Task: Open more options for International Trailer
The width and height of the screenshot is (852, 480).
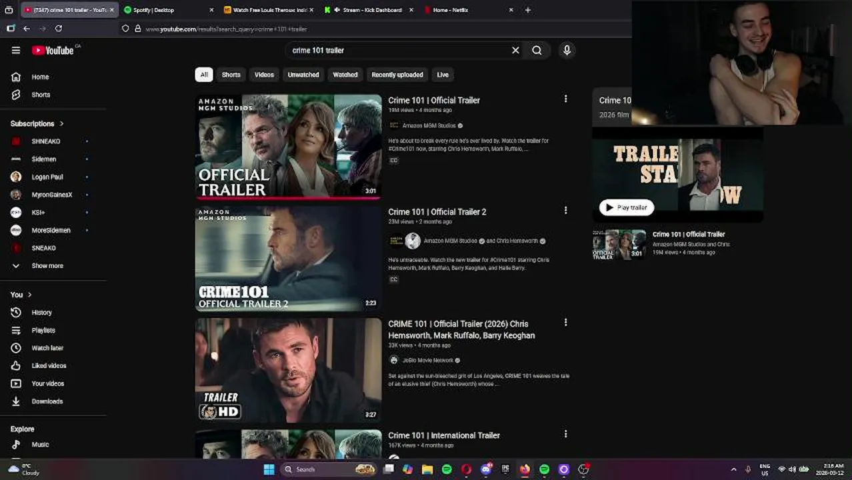Action: tap(565, 434)
